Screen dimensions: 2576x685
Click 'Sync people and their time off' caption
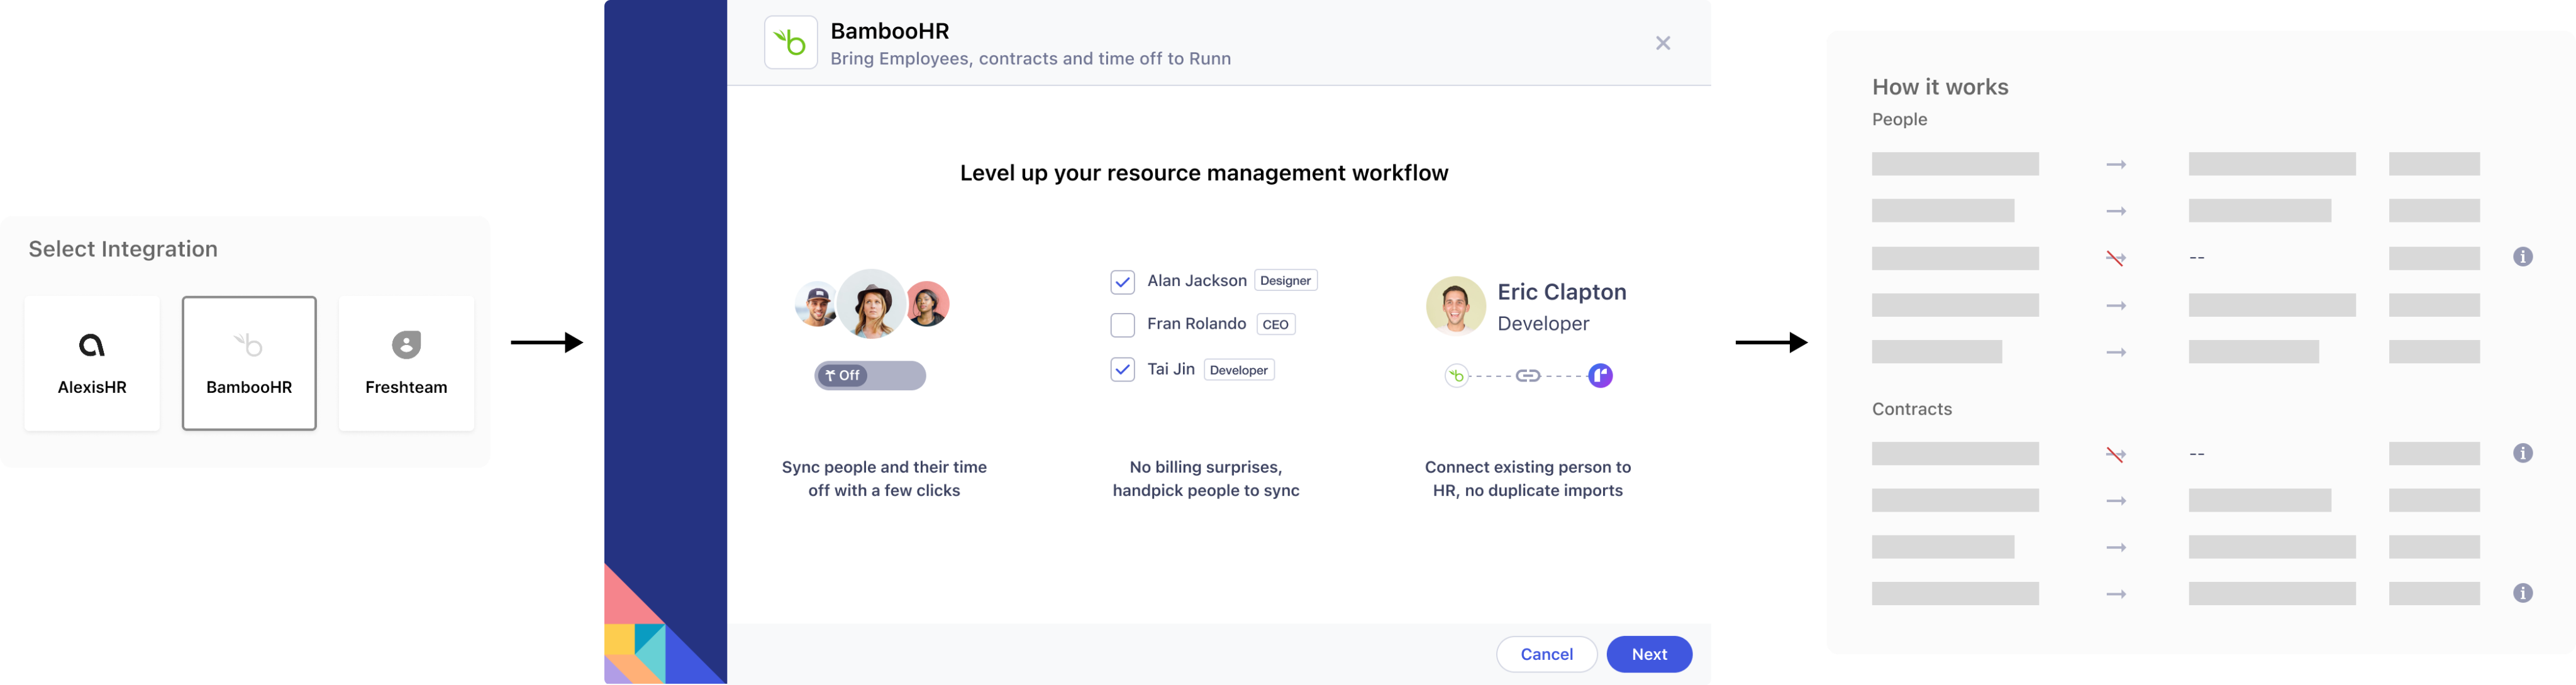coord(884,478)
